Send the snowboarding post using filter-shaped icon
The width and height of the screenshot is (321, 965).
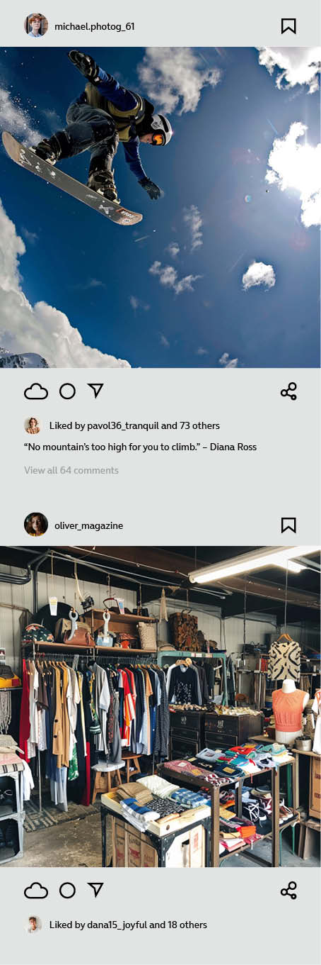(95, 391)
